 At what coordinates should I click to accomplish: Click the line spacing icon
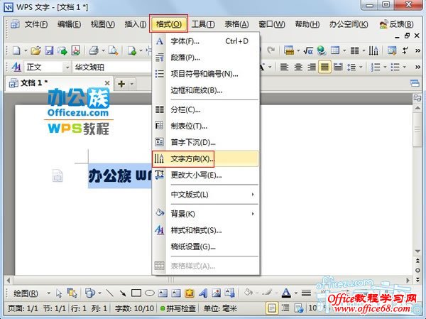pyautogui.click(x=351, y=67)
